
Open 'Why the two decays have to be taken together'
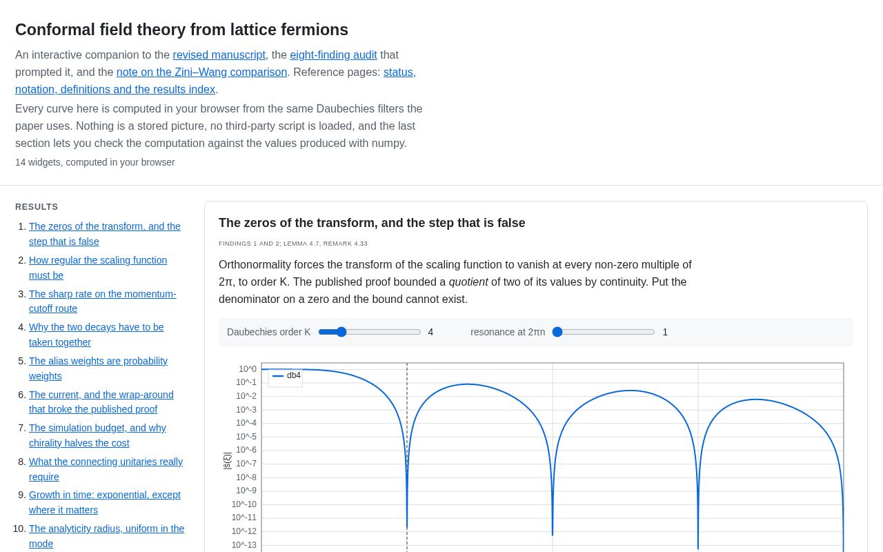pos(97,335)
